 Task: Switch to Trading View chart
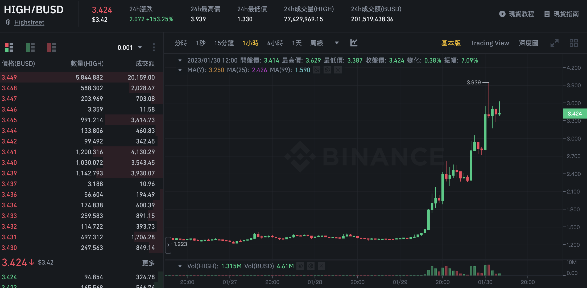490,43
